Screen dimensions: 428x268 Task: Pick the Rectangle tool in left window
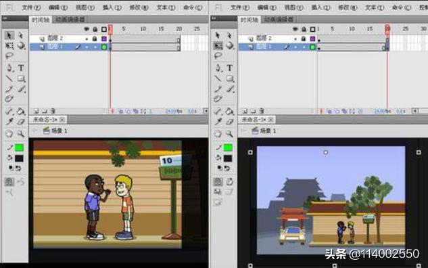click(x=21, y=79)
